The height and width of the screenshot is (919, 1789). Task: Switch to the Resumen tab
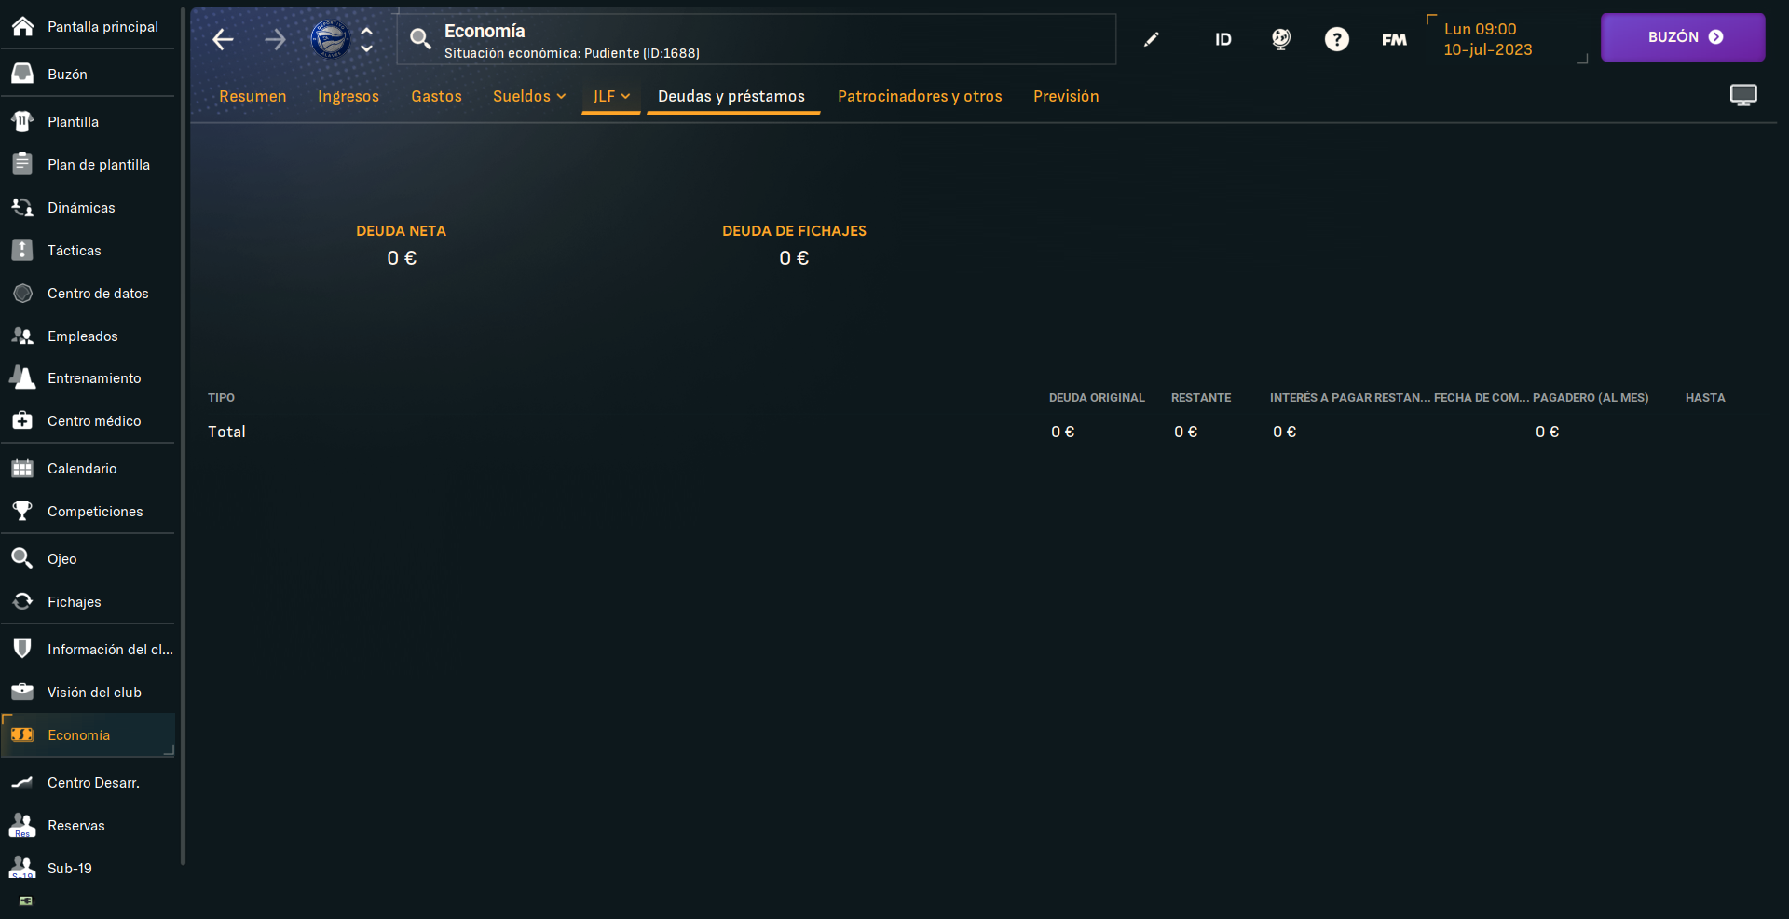[x=253, y=96]
